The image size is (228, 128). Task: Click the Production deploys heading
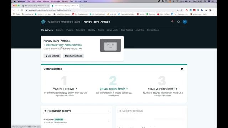point(59,111)
